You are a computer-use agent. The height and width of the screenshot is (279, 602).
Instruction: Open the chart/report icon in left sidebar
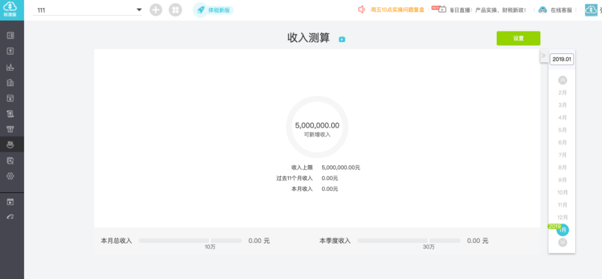tap(10, 67)
